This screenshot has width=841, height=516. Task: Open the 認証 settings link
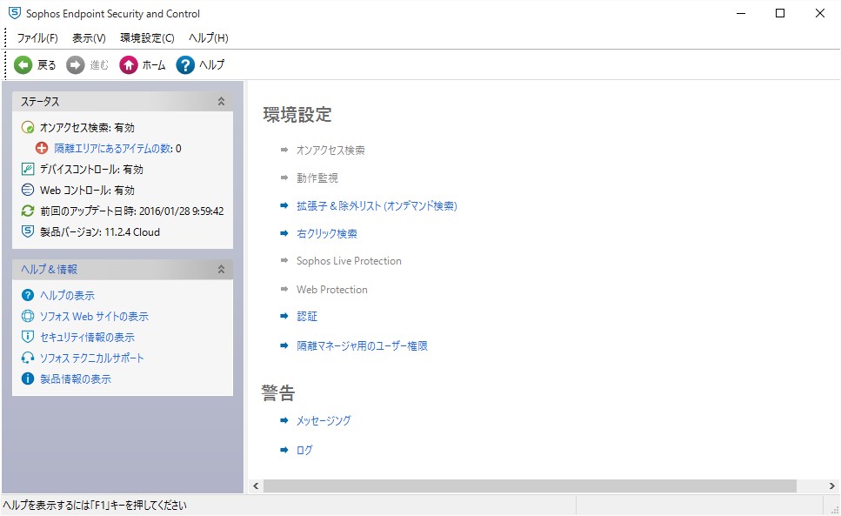307,317
